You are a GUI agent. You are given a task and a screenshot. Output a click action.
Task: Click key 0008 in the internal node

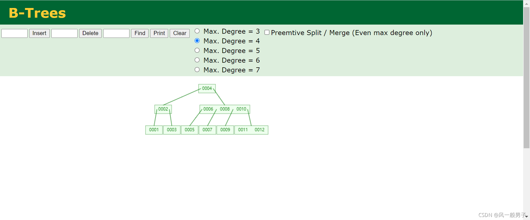225,109
